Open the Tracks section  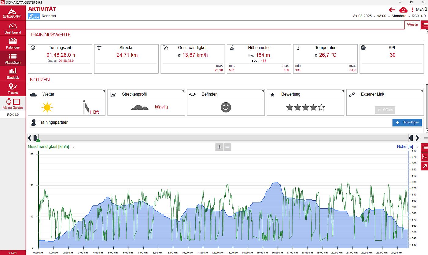[13, 89]
